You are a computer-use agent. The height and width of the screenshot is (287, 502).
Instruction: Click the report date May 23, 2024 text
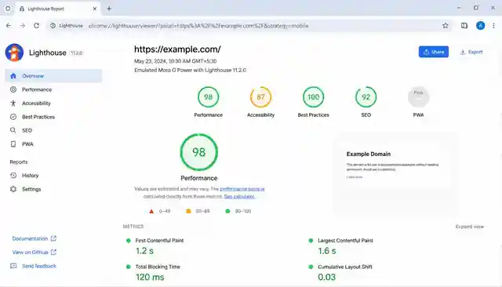(175, 61)
